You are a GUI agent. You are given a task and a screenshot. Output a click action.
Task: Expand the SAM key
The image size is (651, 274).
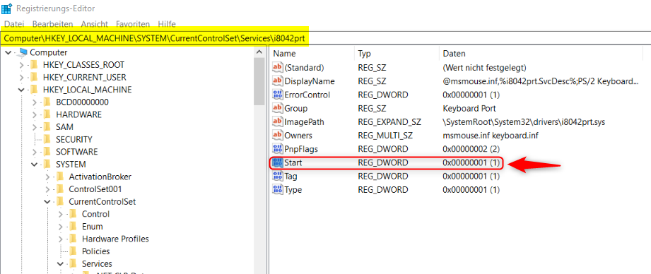tap(35, 127)
